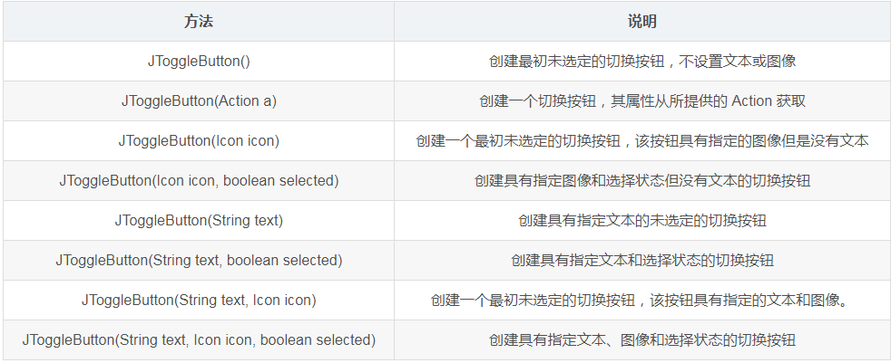Image resolution: width=891 pixels, height=363 pixels.
Task: Select the JToggleButton(String text) cell
Action: click(x=199, y=220)
